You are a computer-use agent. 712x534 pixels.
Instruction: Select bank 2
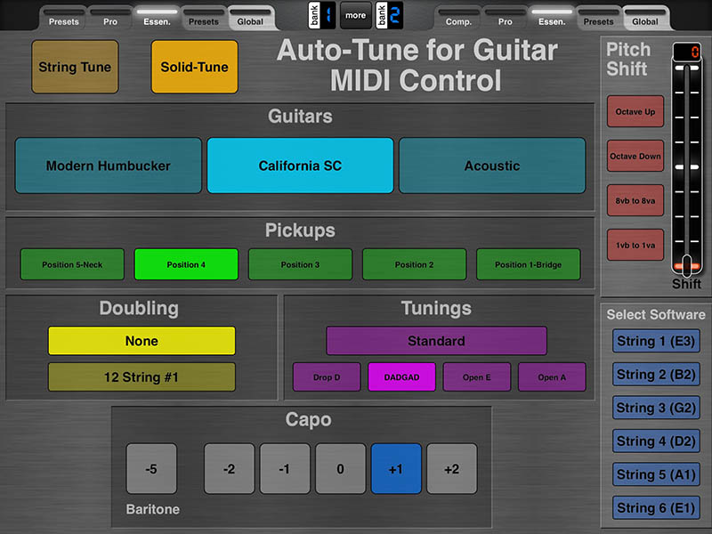pyautogui.click(x=389, y=15)
